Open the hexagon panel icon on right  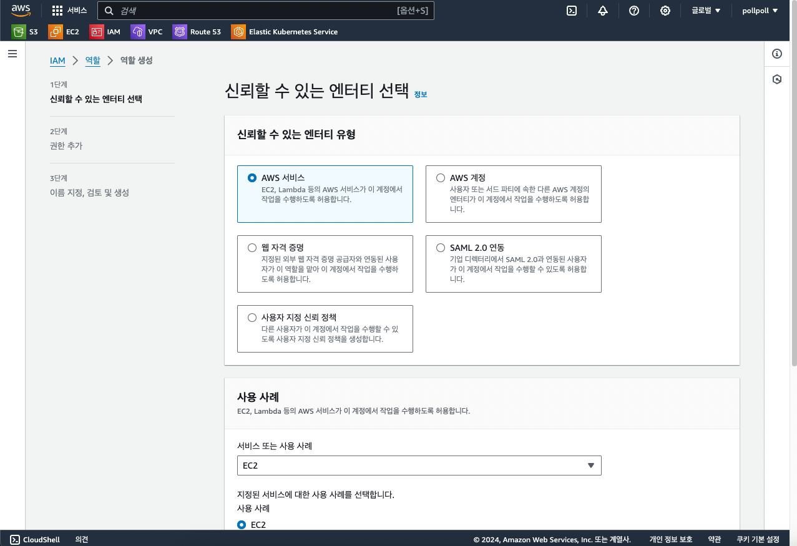[777, 79]
